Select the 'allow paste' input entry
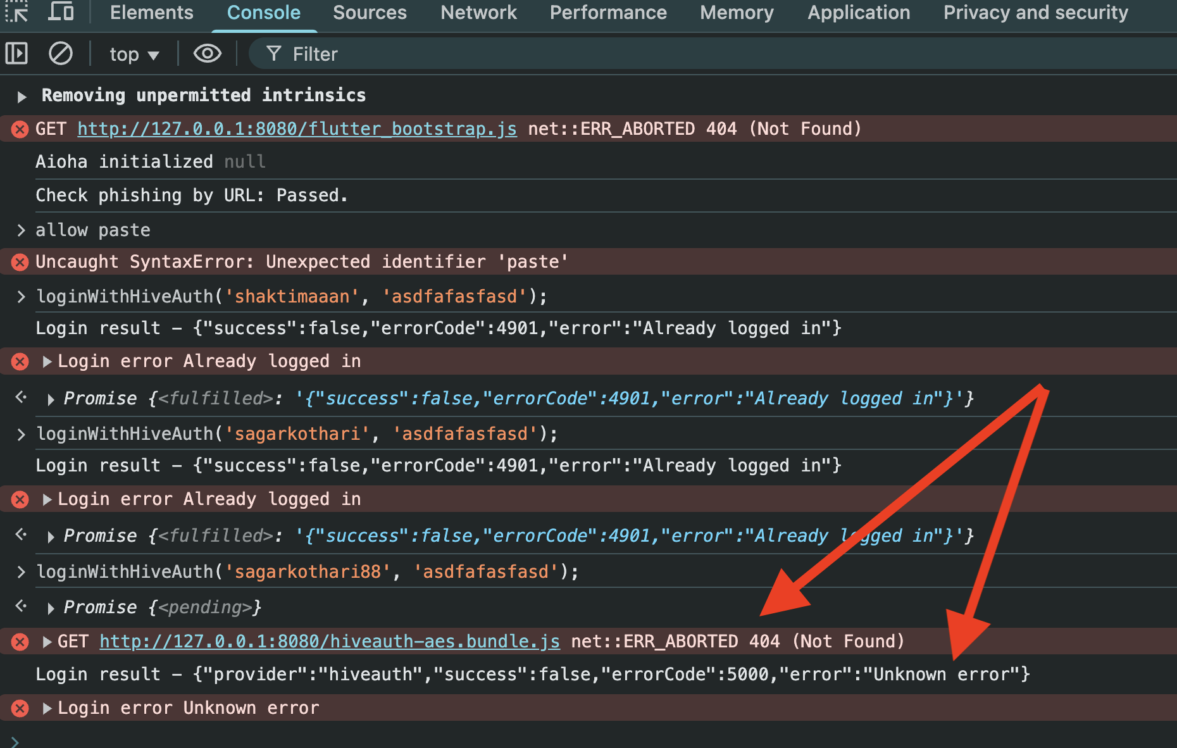The image size is (1177, 748). click(x=93, y=230)
